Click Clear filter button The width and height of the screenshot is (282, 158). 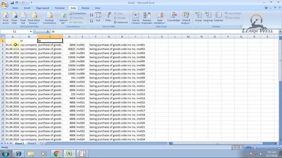click(119, 14)
